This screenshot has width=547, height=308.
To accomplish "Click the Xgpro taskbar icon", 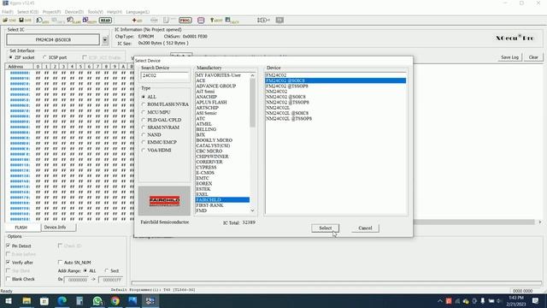I will point(150,300).
